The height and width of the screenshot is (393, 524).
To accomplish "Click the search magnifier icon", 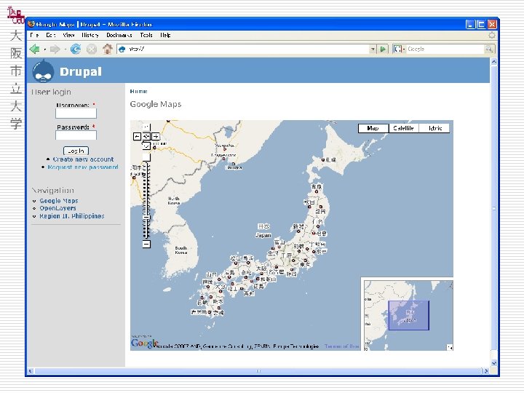I will (489, 49).
